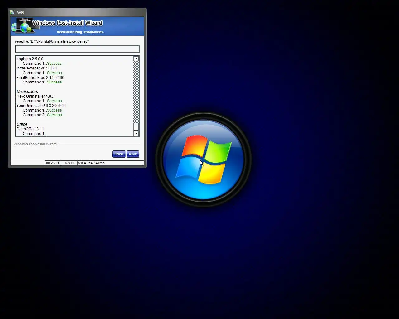Click the elapsed time 00:25:31 field
The height and width of the screenshot is (319, 399).
coord(53,163)
